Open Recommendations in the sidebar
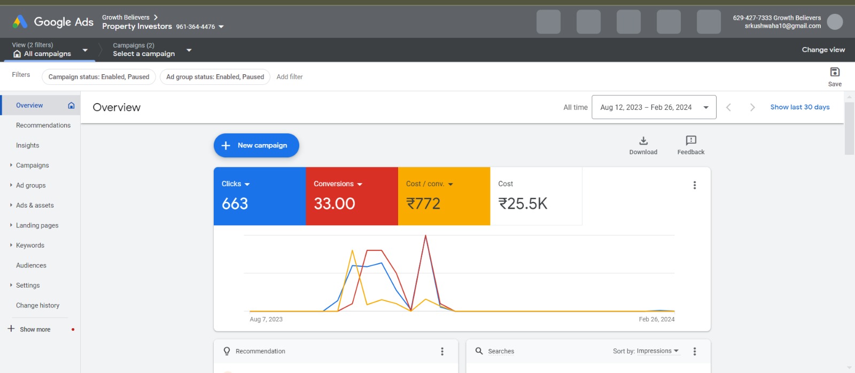855x373 pixels. pyautogui.click(x=43, y=125)
